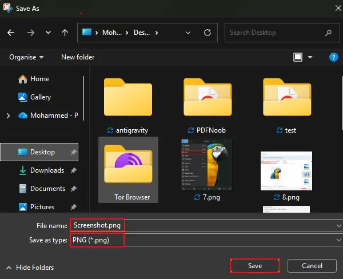Select Desktop in quick access
This screenshot has width=343, height=279.
click(x=39, y=152)
